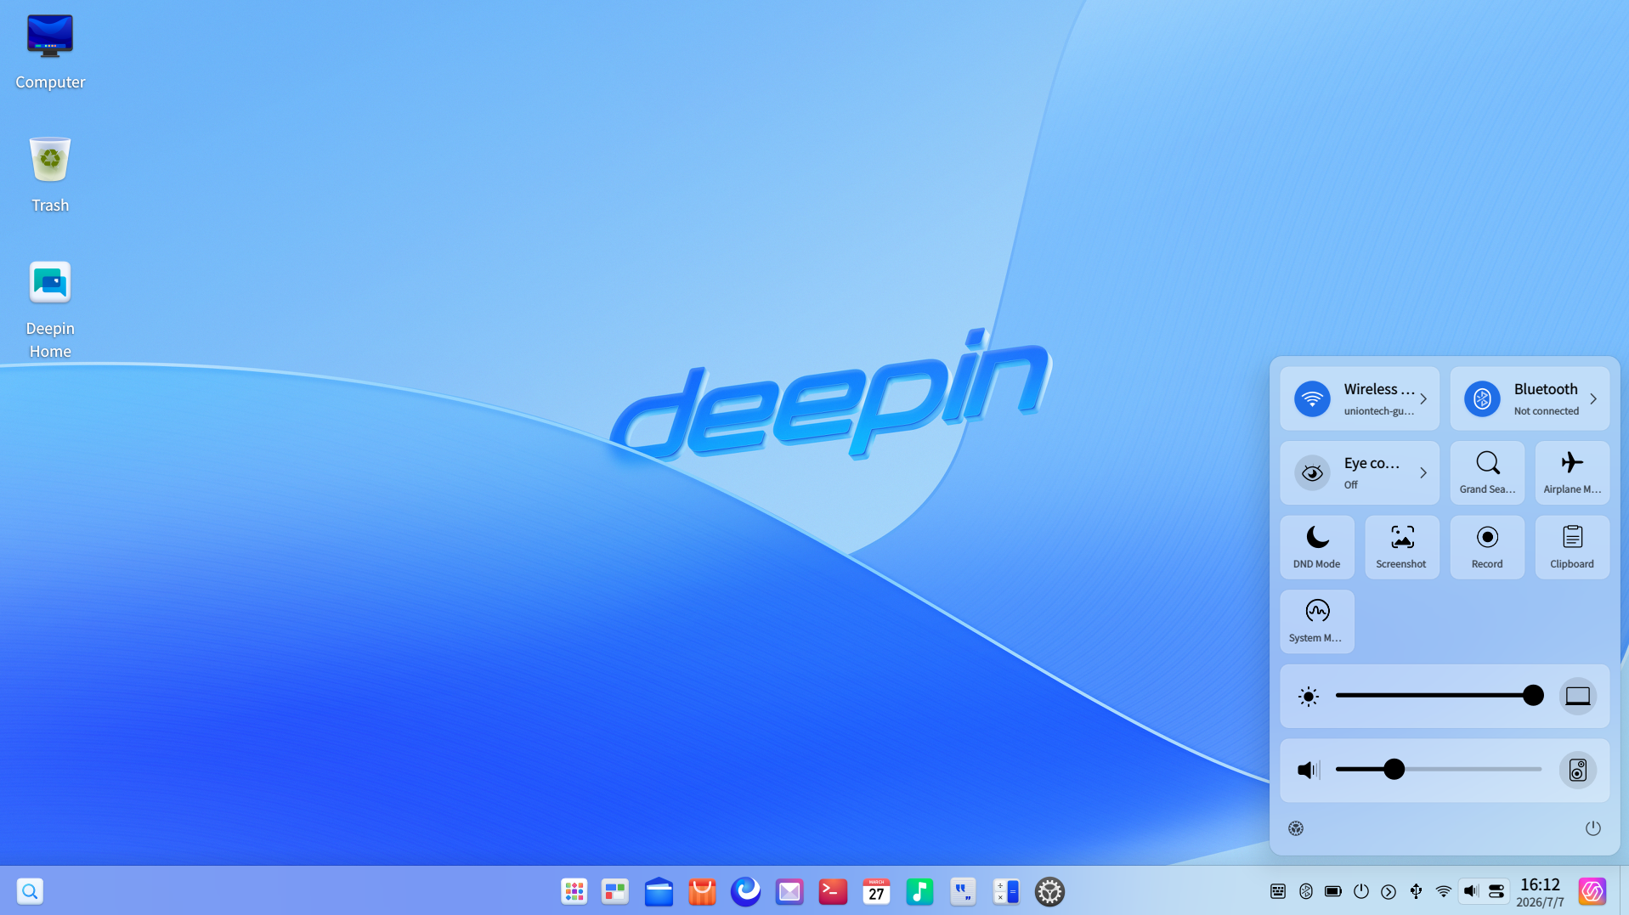This screenshot has width=1629, height=915.
Task: Launch App Store shopping bag in dock
Action: [x=702, y=891]
